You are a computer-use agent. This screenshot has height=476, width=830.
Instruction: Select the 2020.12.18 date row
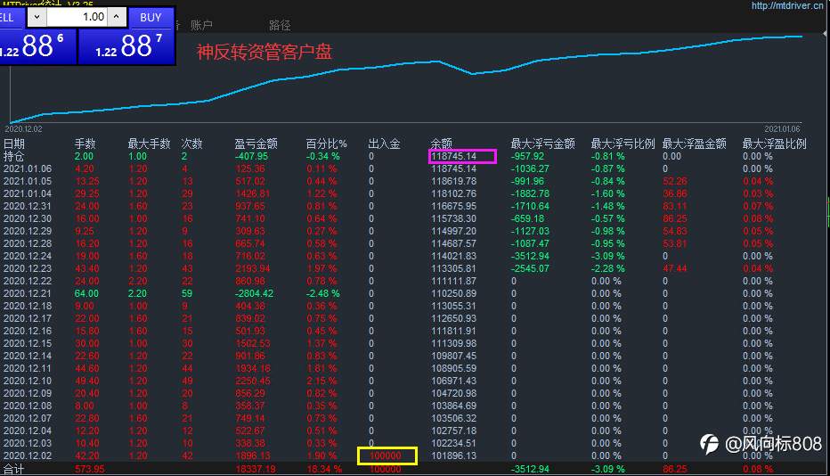28,307
